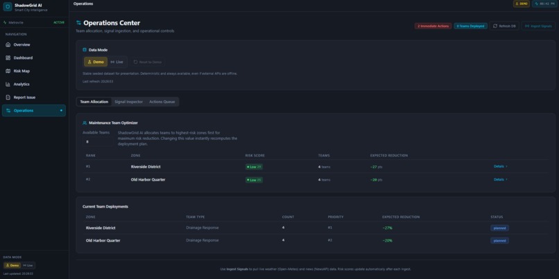Screen dimensions: 559x279
Task: Toggle Live in the sidebar footer data mode
Action: click(x=28, y=265)
